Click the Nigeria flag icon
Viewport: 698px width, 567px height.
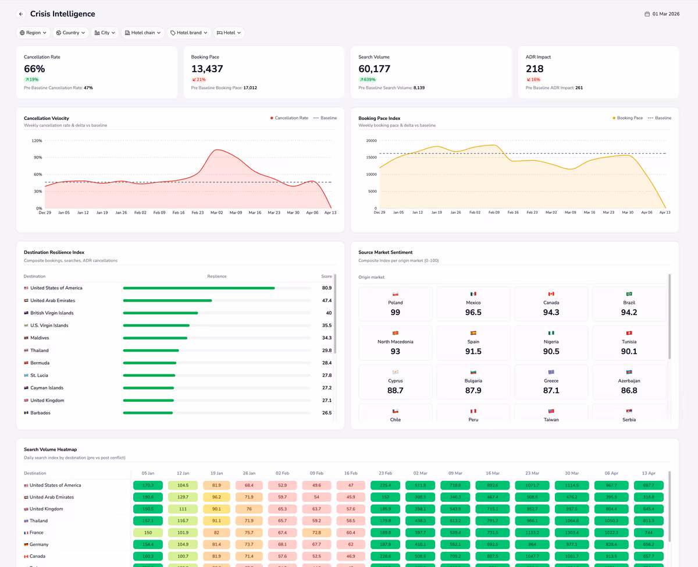tap(551, 333)
